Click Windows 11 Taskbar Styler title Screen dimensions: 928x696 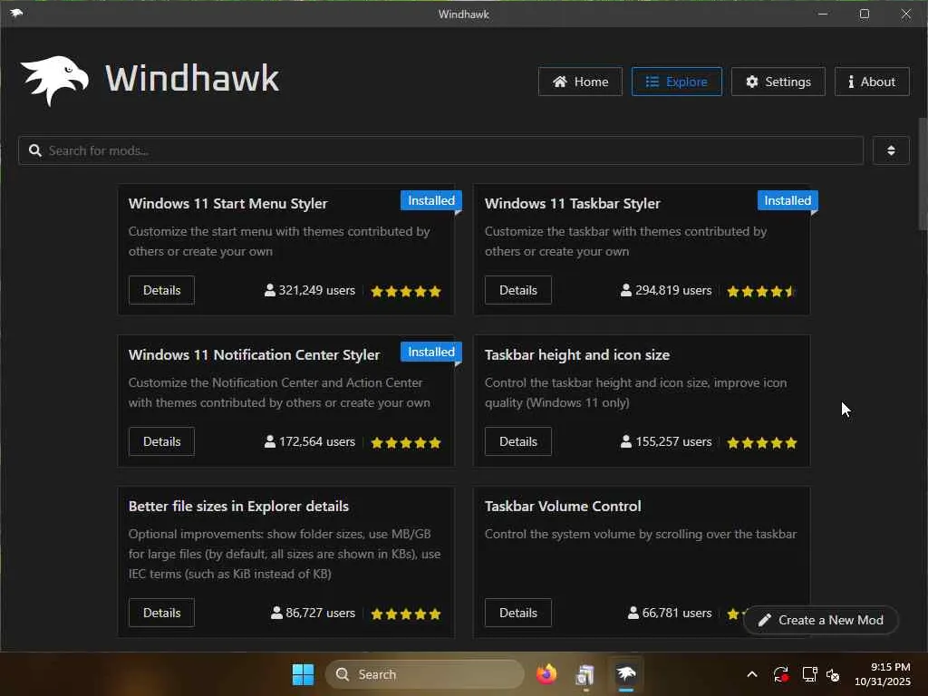[x=573, y=204]
